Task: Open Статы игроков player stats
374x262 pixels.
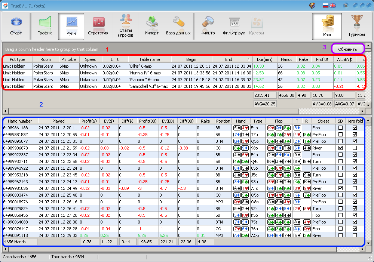Action: click(125, 26)
